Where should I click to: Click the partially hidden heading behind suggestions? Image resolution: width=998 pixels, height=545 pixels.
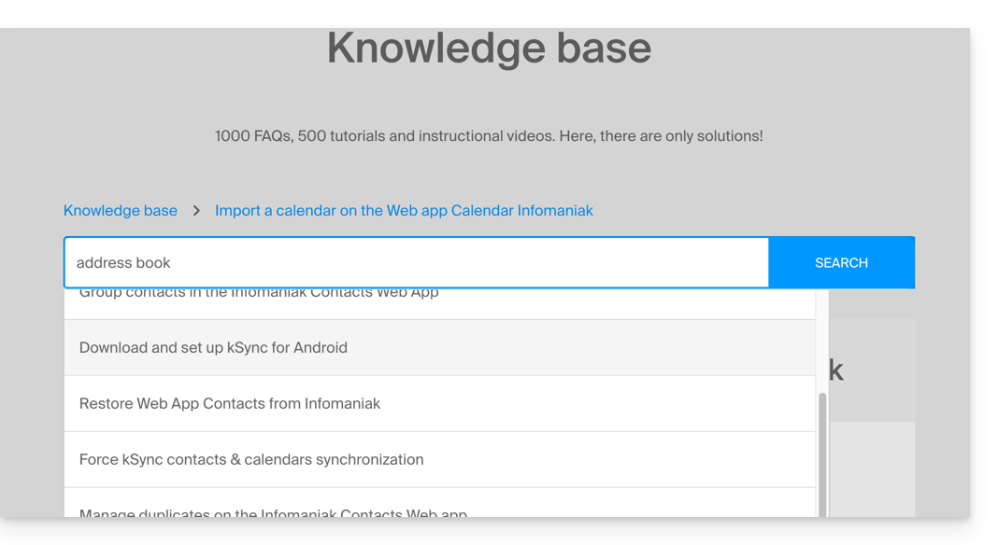[836, 370]
